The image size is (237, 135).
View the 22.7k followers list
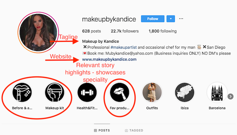(x=125, y=31)
